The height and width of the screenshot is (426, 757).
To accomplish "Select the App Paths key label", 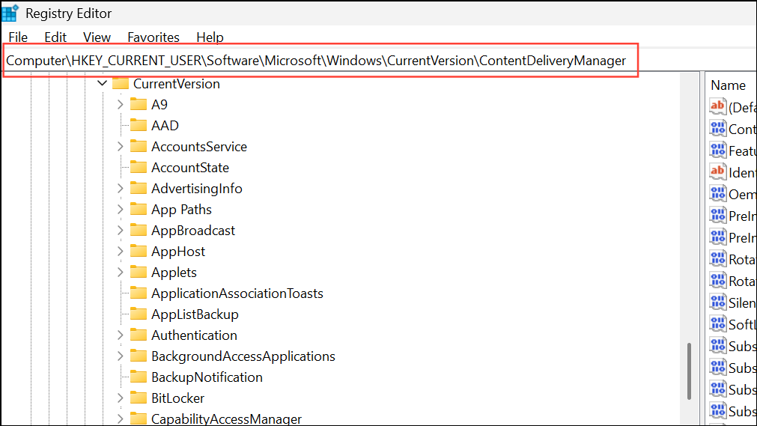I will click(181, 210).
